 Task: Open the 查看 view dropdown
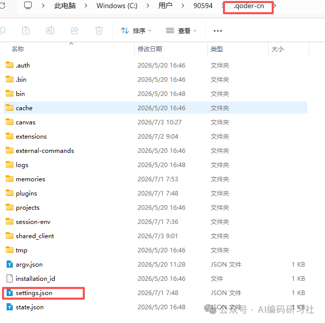[181, 31]
